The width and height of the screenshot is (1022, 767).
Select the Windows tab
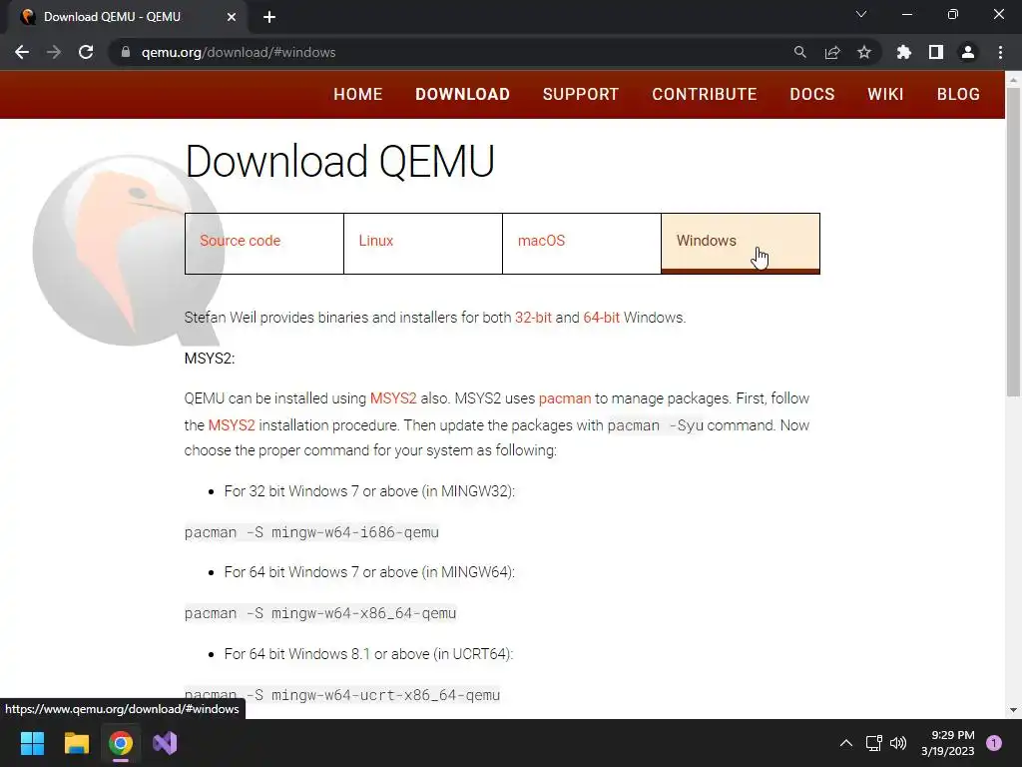coord(741,244)
